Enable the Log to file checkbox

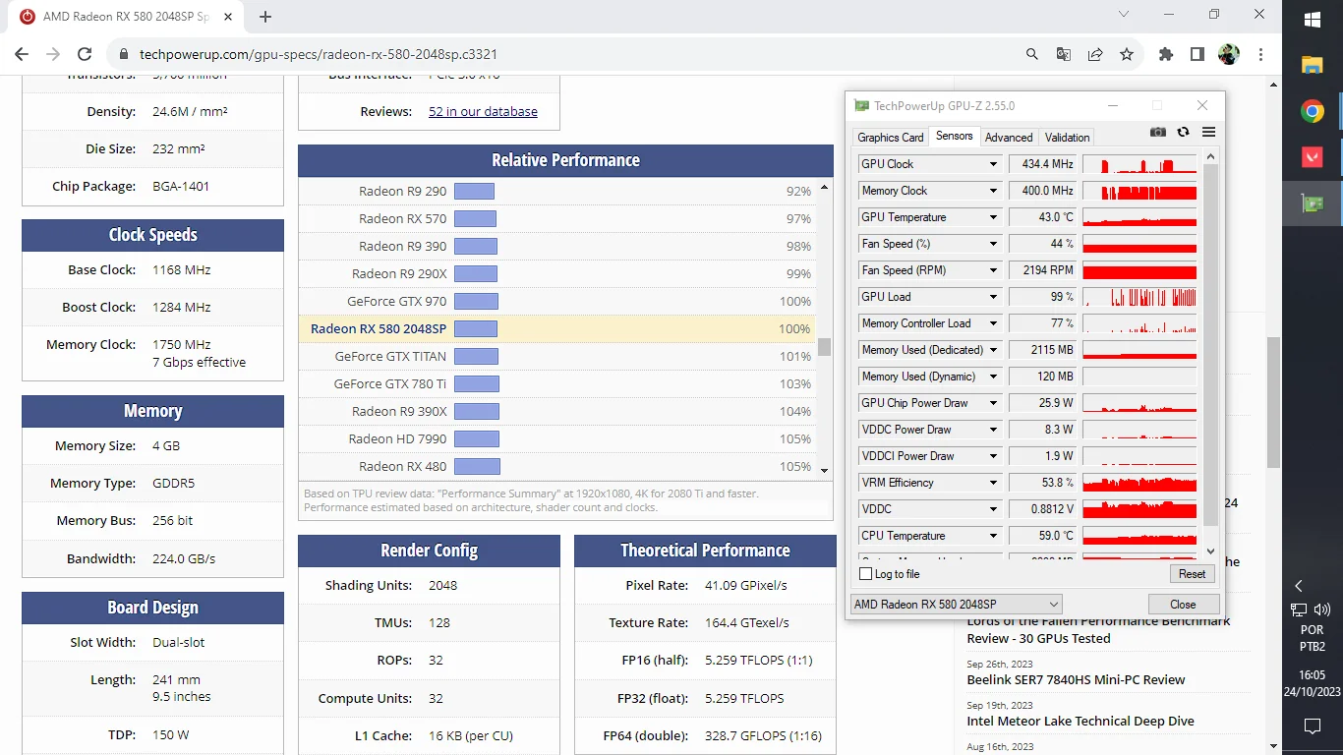coord(866,574)
